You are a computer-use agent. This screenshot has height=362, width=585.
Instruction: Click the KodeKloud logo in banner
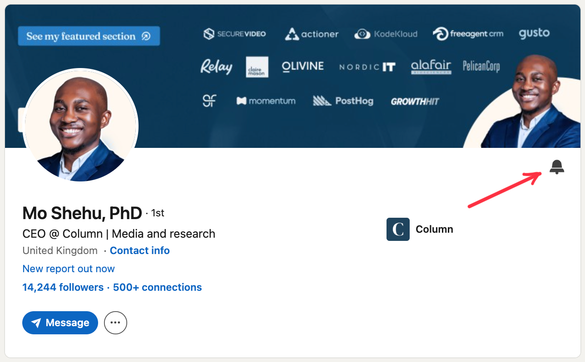(386, 34)
